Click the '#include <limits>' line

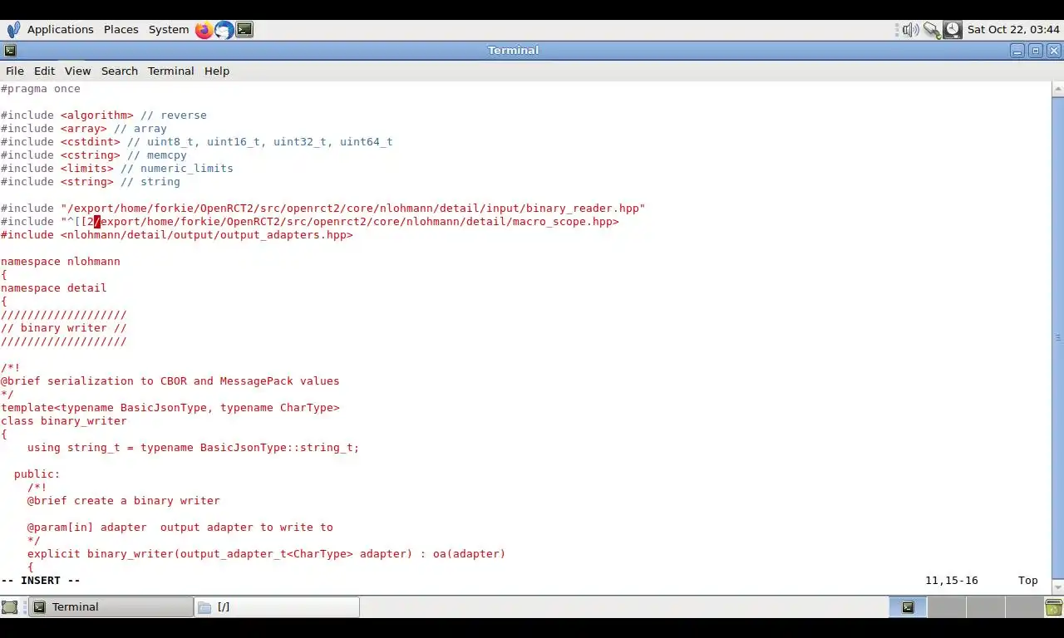[x=117, y=169]
